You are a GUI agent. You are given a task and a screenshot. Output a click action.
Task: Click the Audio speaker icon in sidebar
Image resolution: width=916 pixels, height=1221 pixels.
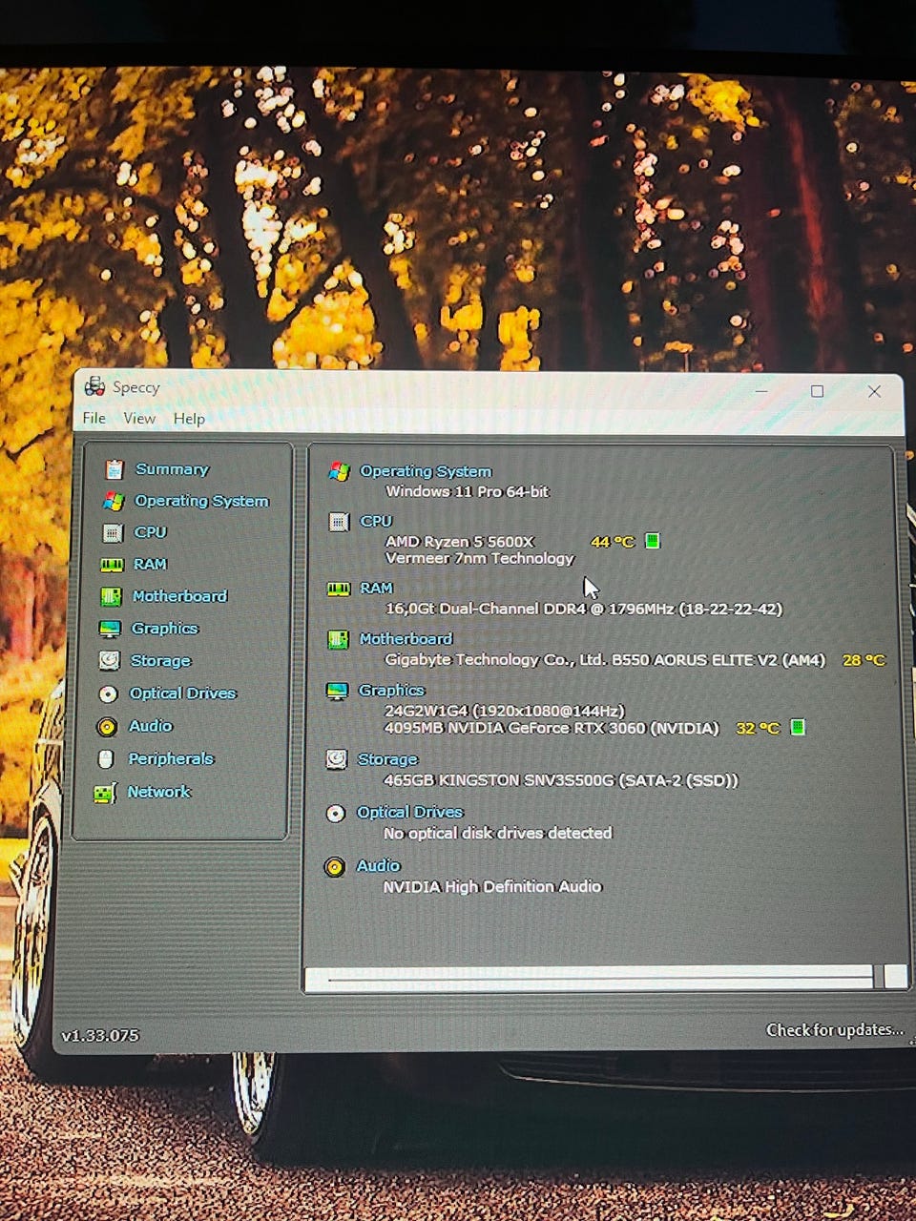point(107,727)
